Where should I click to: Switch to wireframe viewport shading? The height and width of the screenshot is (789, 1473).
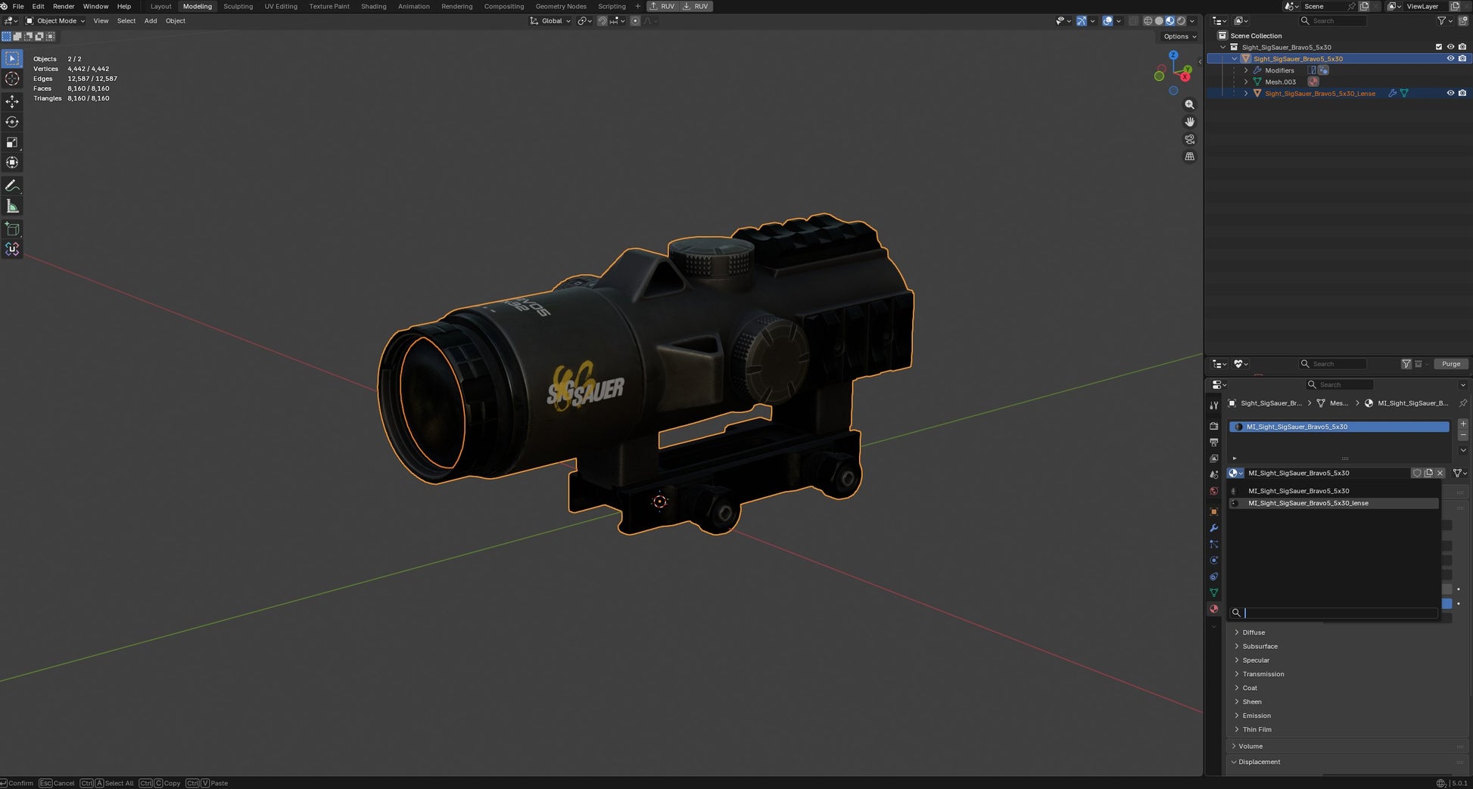[x=1148, y=21]
